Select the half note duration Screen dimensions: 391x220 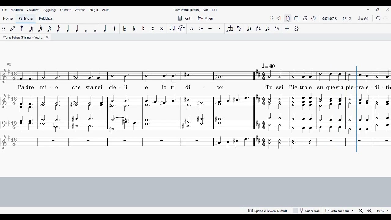click(77, 28)
